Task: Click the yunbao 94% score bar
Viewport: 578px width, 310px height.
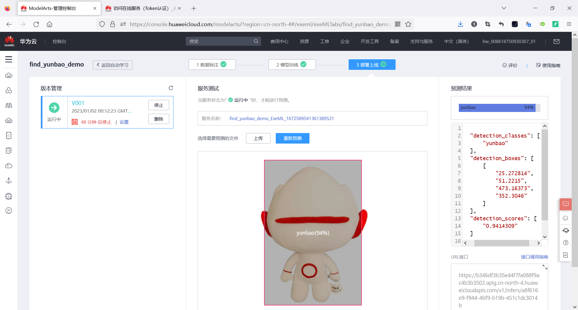Action: 497,107
